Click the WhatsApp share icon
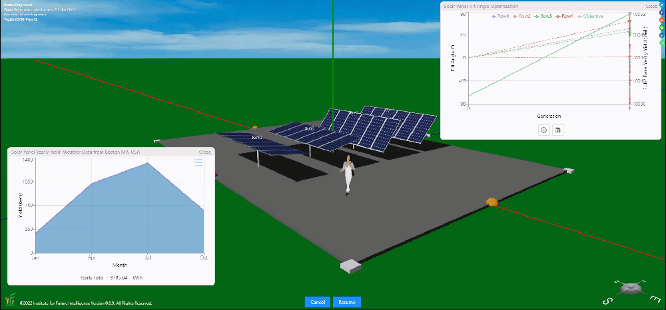The width and height of the screenshot is (666, 310). 662,42
